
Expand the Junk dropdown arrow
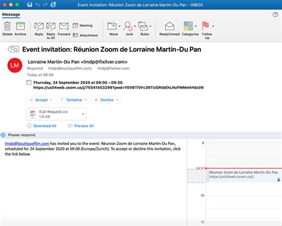pos(135,26)
